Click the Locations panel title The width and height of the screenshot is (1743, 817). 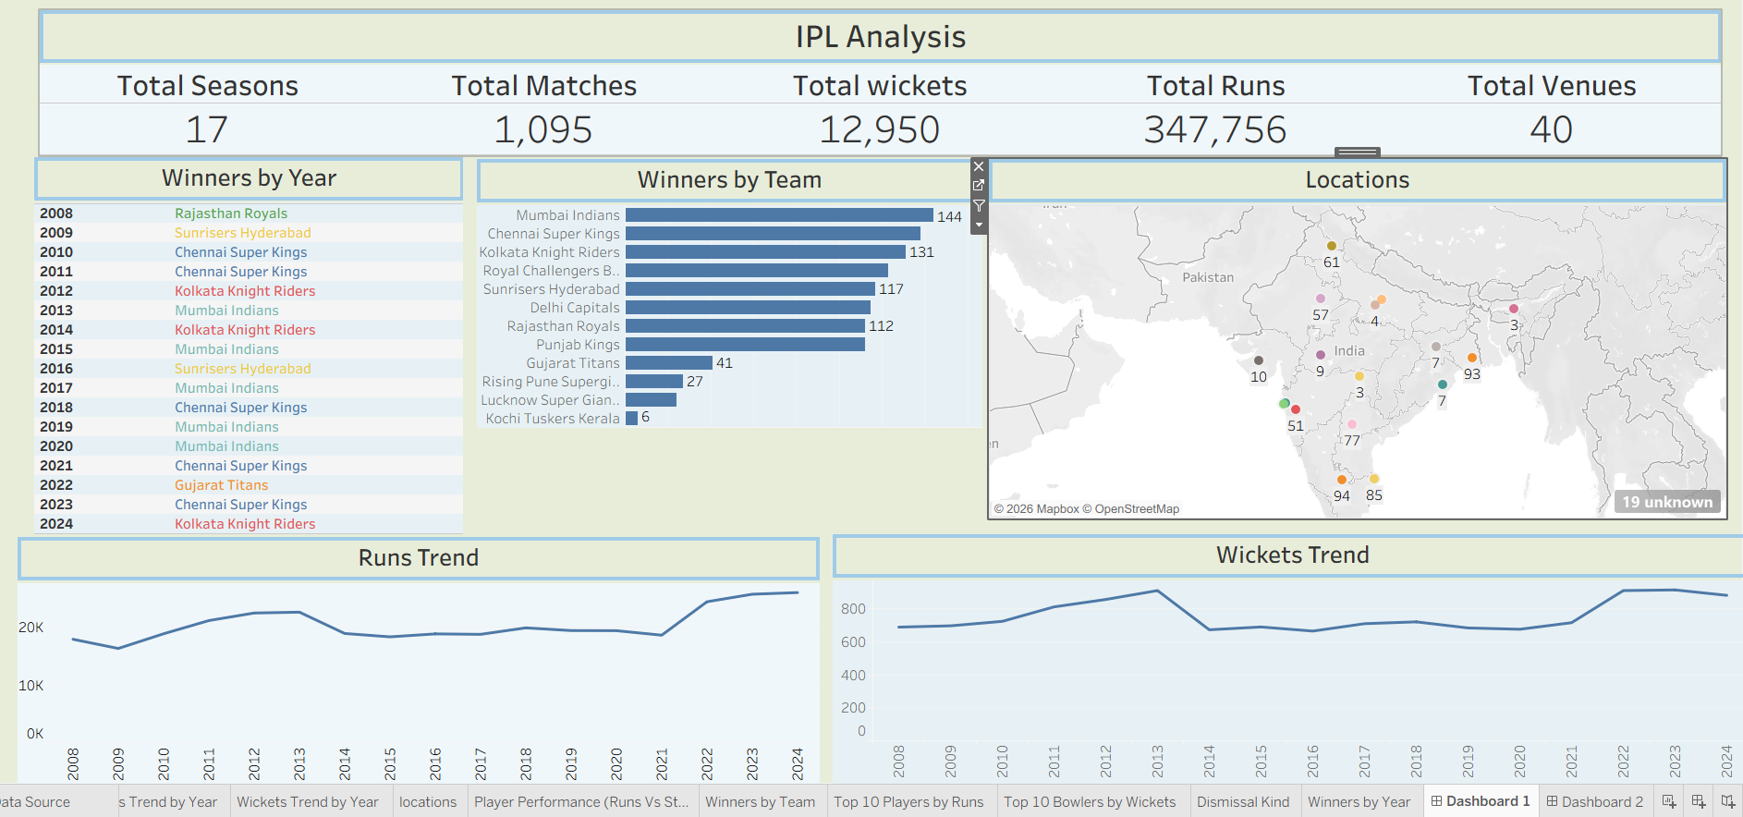click(x=1357, y=180)
